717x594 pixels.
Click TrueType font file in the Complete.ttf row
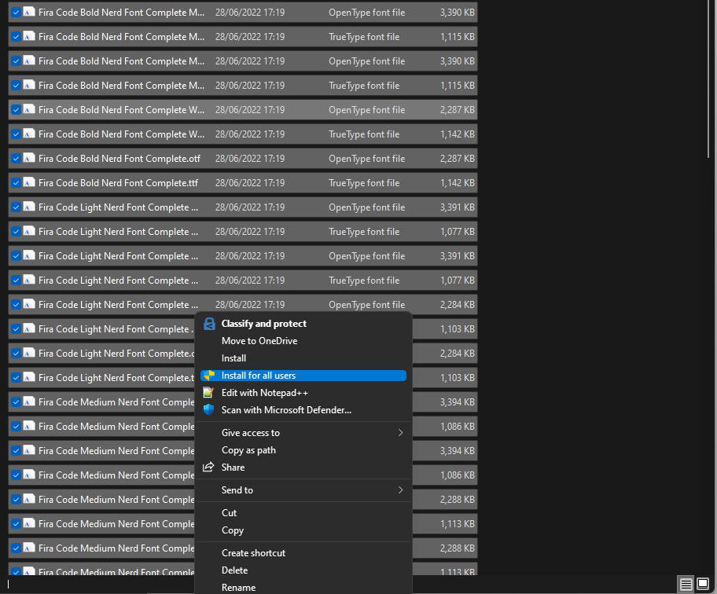pyautogui.click(x=364, y=183)
